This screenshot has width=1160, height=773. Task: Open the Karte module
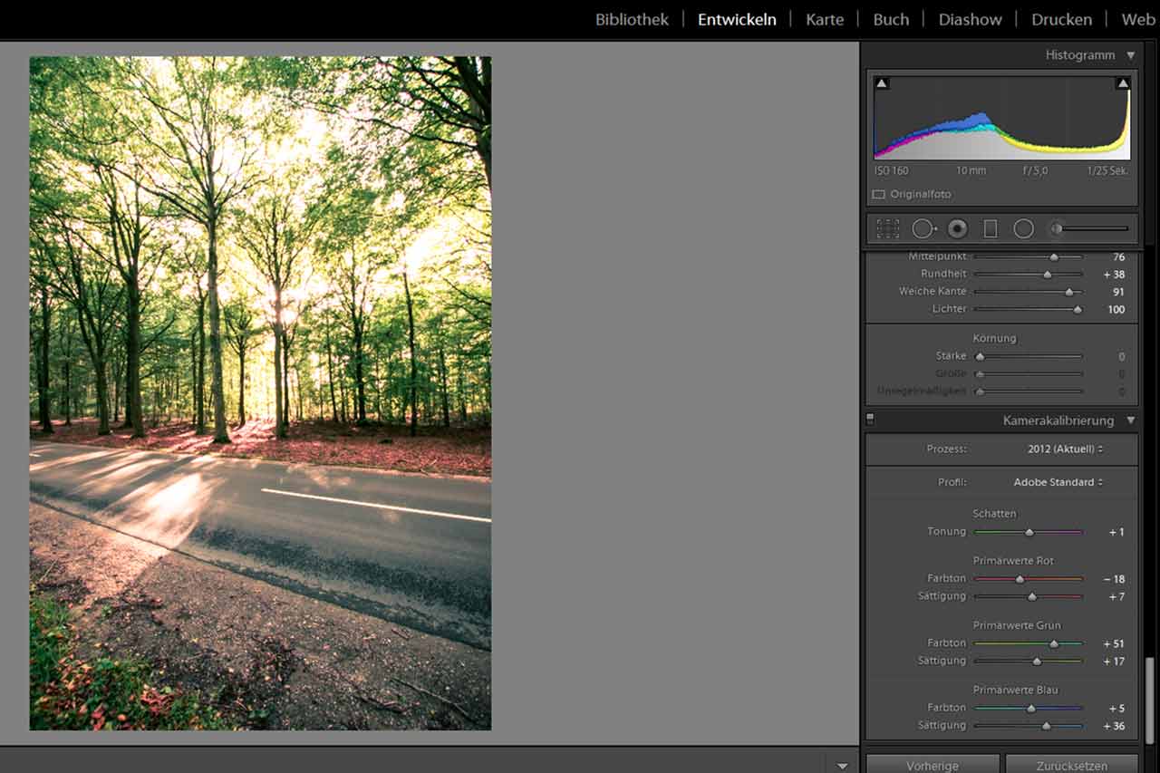pyautogui.click(x=824, y=19)
